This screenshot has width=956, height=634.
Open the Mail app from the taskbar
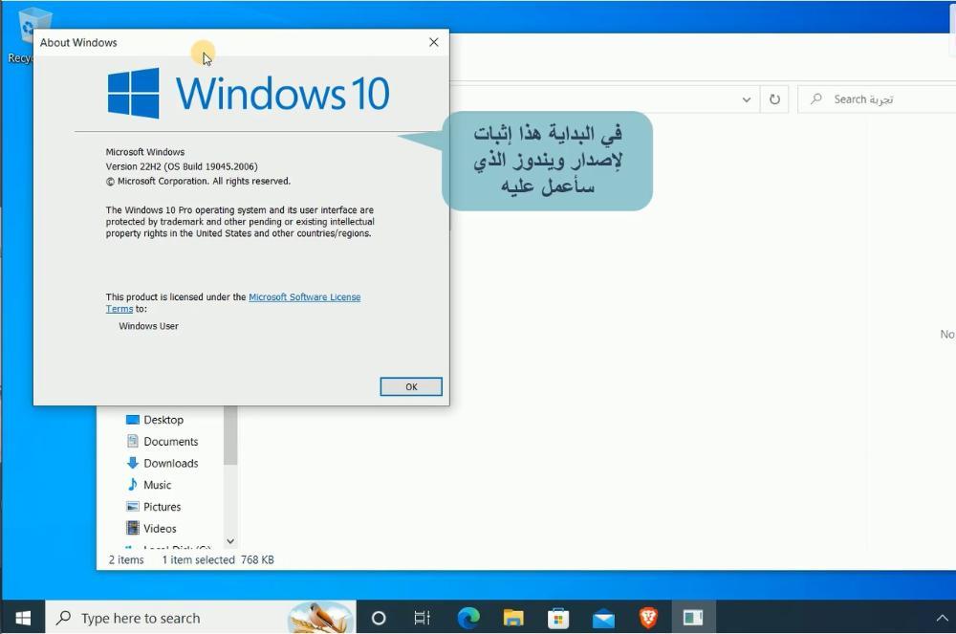click(x=603, y=618)
